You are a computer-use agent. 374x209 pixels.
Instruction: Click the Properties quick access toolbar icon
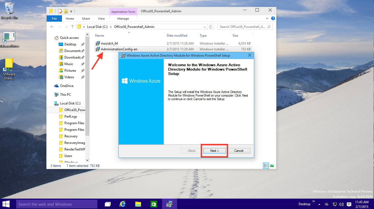(60, 11)
